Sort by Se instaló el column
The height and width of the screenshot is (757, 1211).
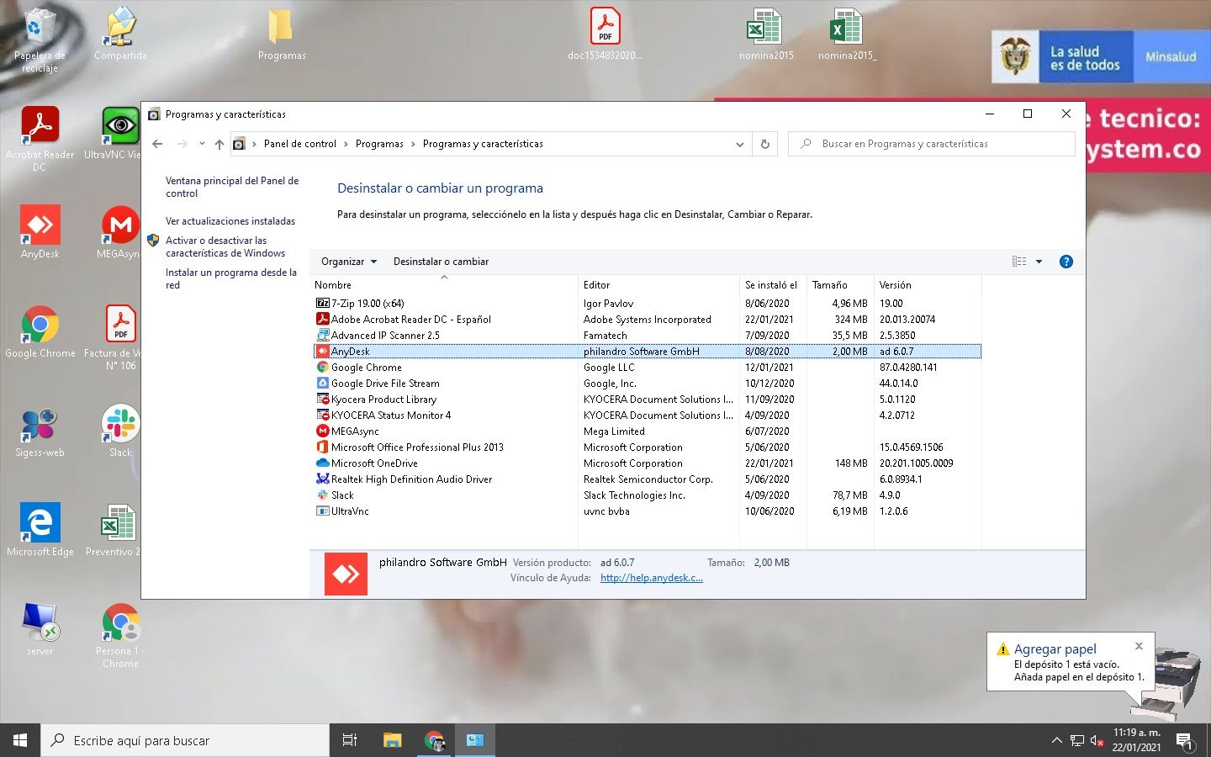coord(773,285)
